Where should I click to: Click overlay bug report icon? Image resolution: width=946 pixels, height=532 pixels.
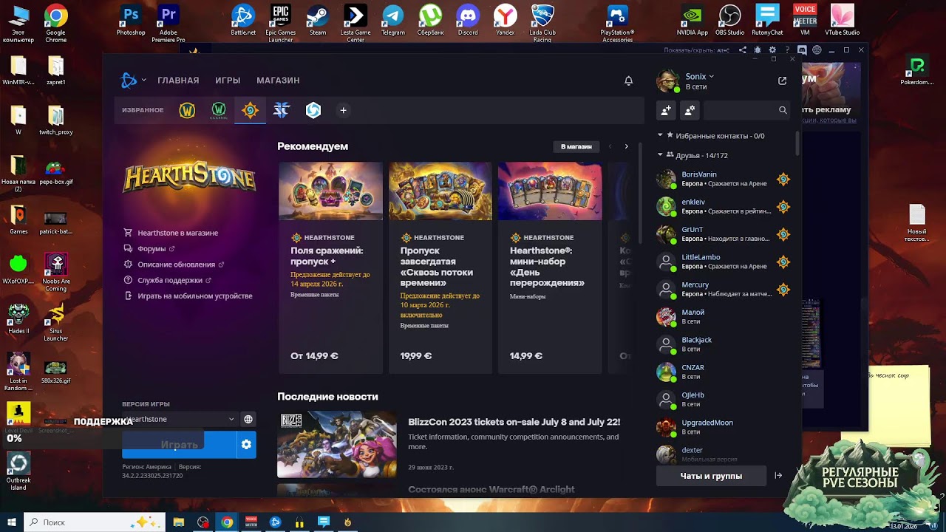point(758,50)
